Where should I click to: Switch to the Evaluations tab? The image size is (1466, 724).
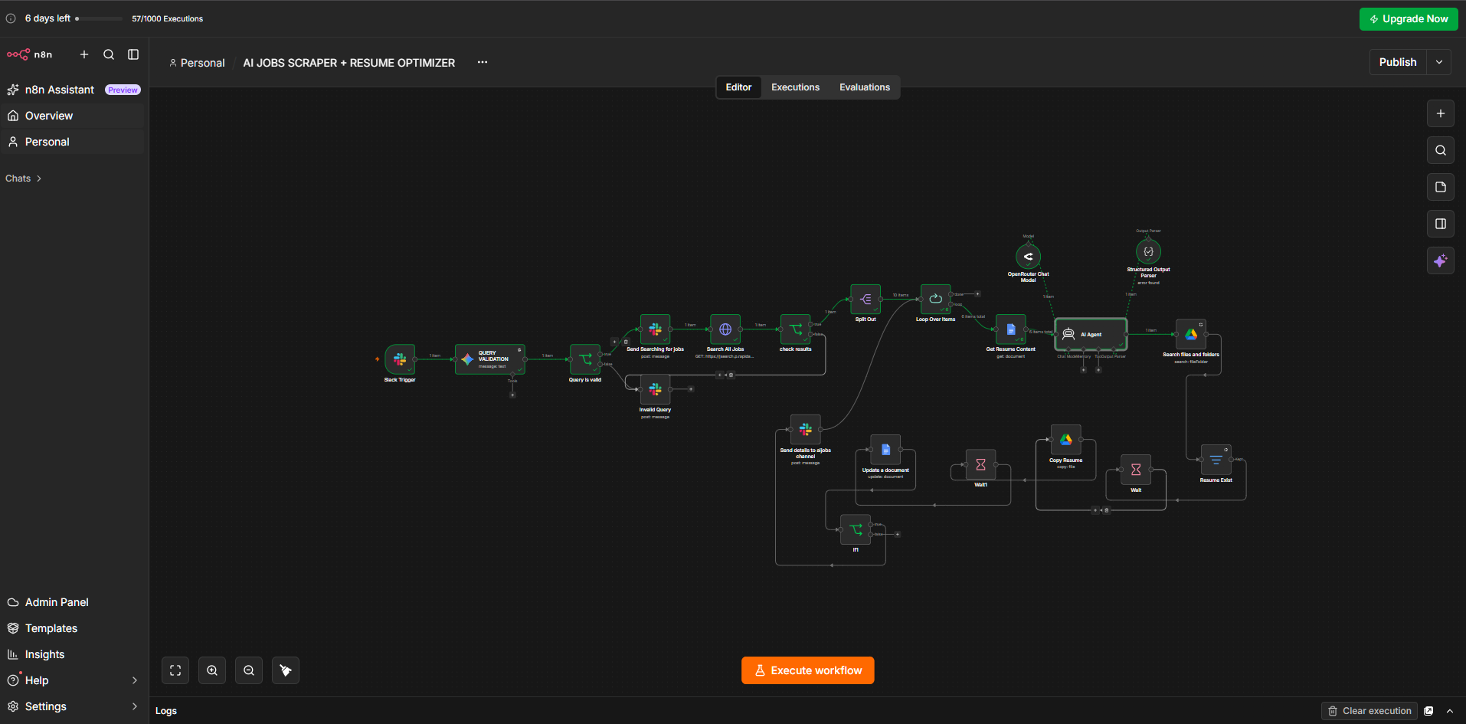coord(865,87)
